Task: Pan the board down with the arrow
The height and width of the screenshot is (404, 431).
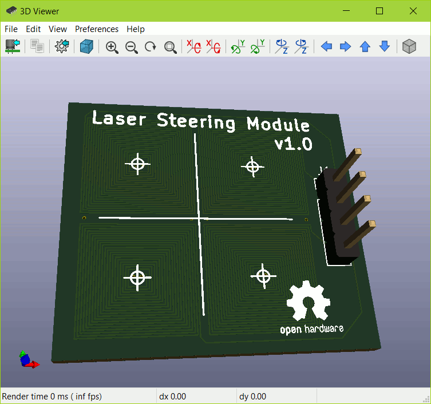Action: pyautogui.click(x=385, y=47)
